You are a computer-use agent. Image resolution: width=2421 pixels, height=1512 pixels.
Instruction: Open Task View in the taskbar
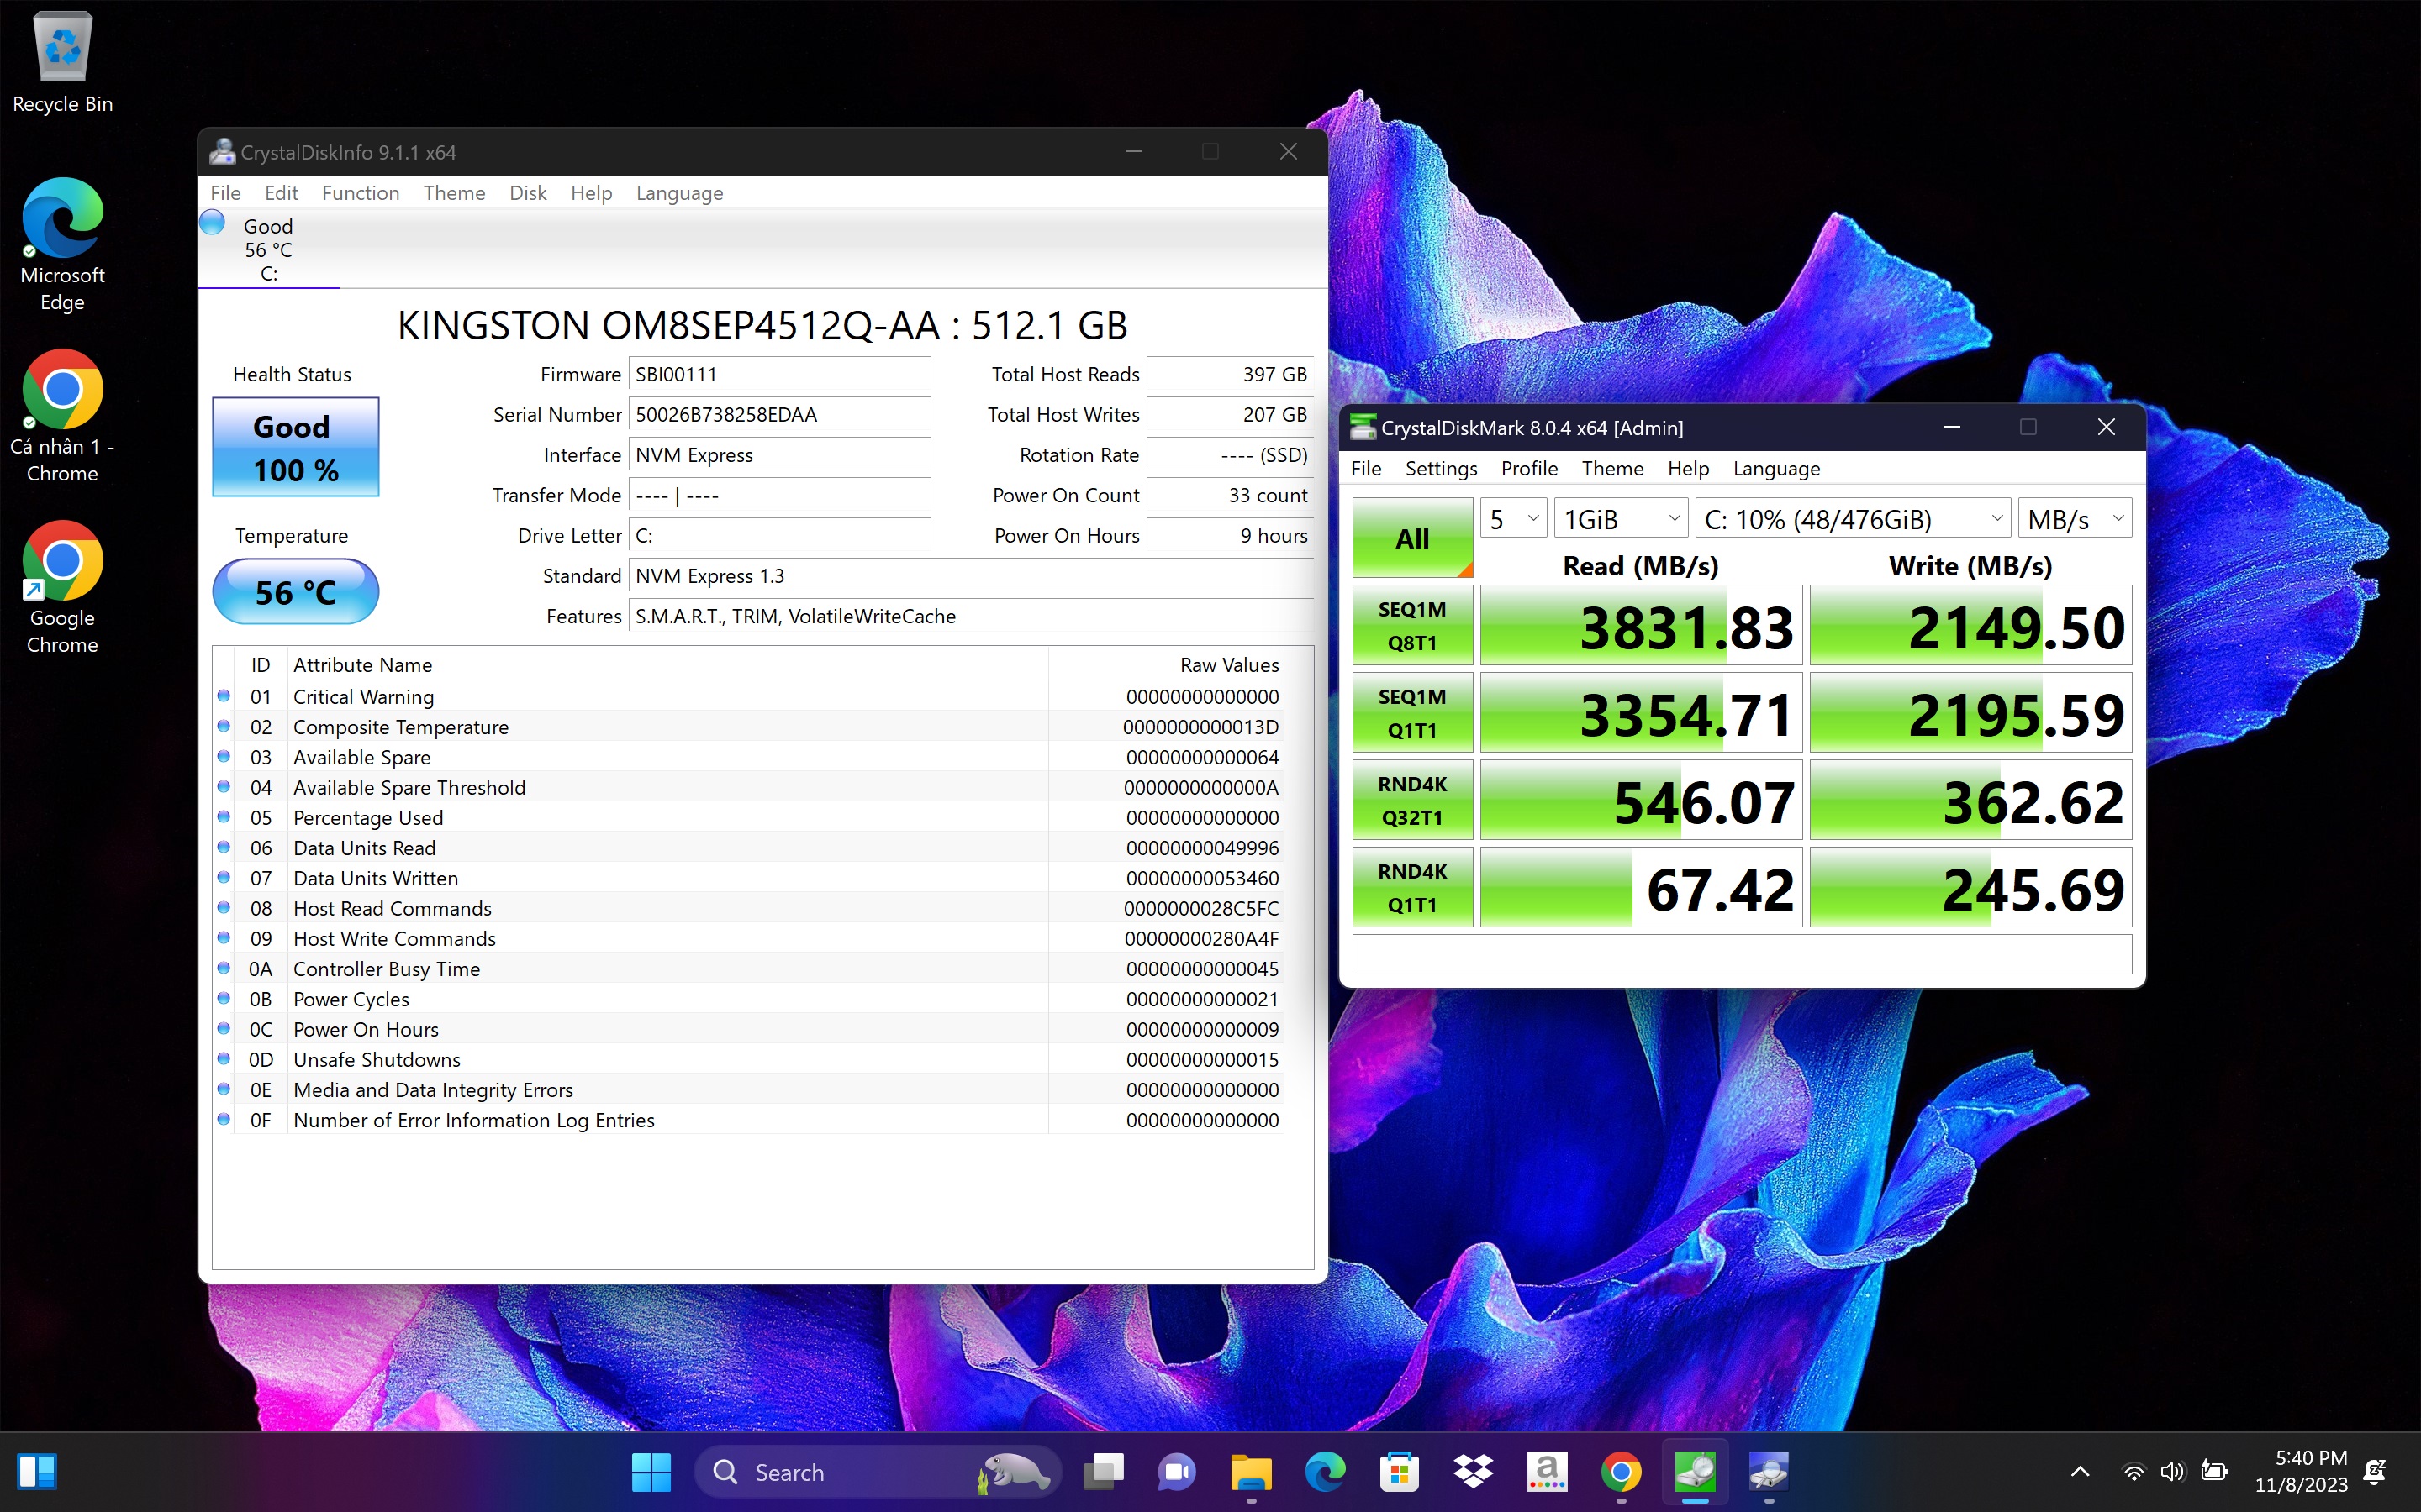click(x=1105, y=1472)
